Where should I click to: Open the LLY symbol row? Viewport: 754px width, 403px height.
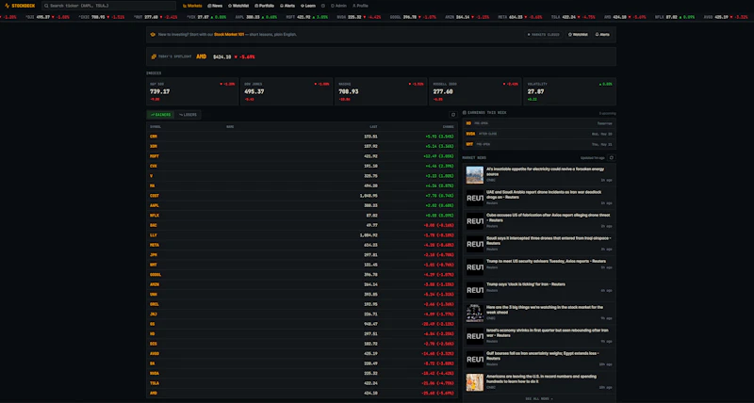302,235
